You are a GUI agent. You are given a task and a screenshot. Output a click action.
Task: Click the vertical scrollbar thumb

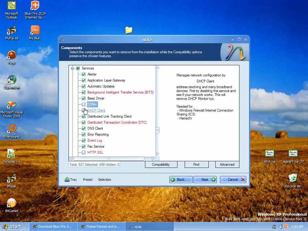[x=157, y=130]
